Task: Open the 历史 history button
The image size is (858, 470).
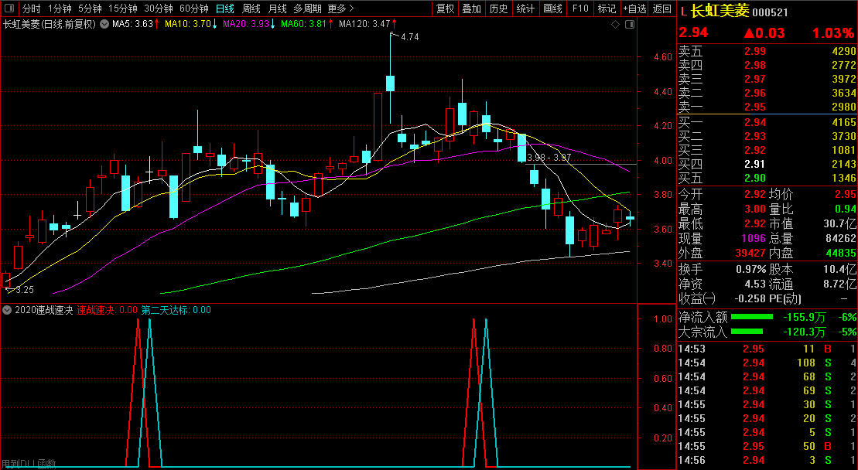Action: point(498,9)
